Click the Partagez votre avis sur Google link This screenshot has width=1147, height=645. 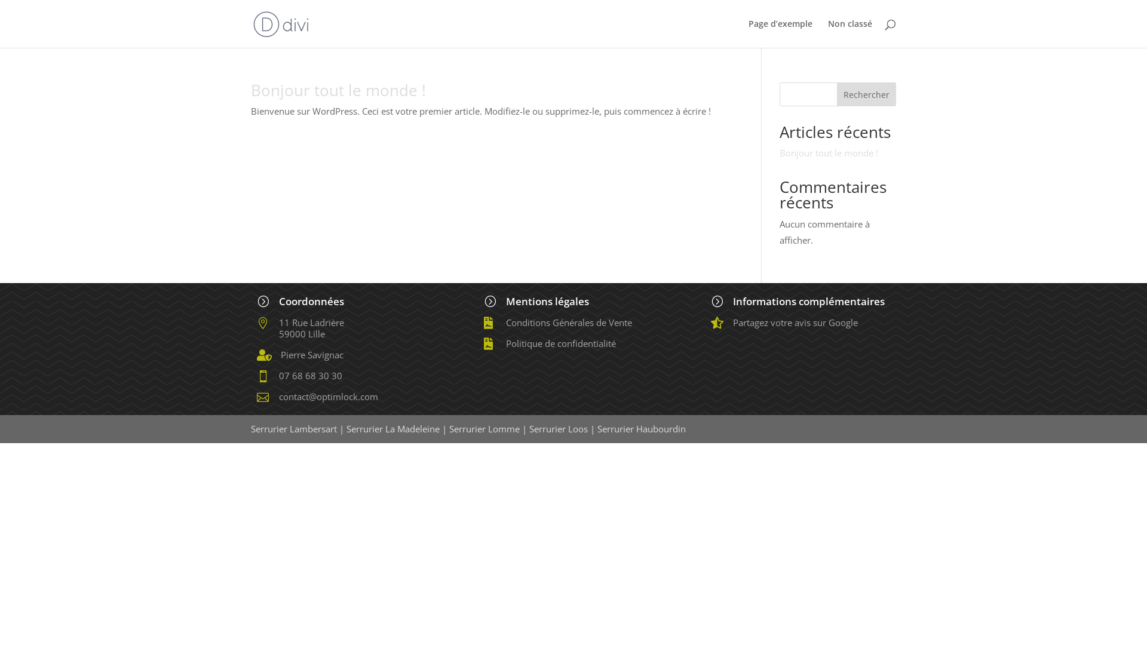coord(795,322)
